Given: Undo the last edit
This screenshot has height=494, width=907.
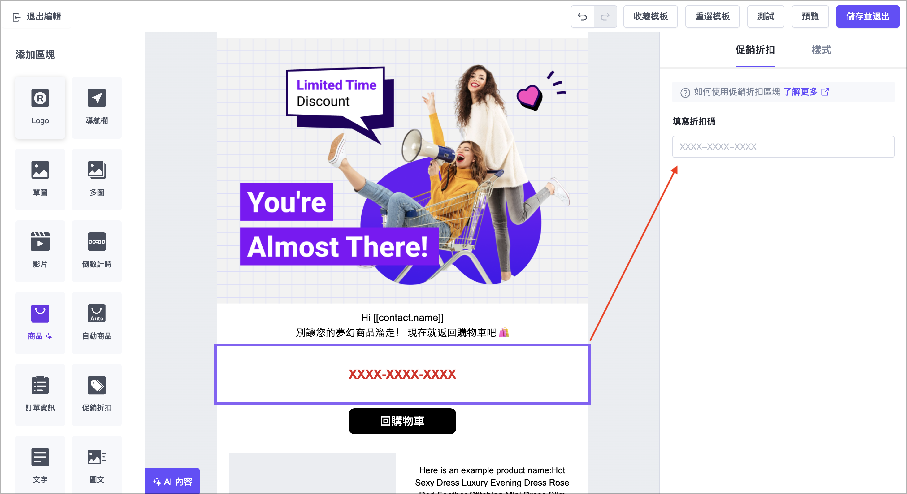Looking at the screenshot, I should click(x=582, y=16).
